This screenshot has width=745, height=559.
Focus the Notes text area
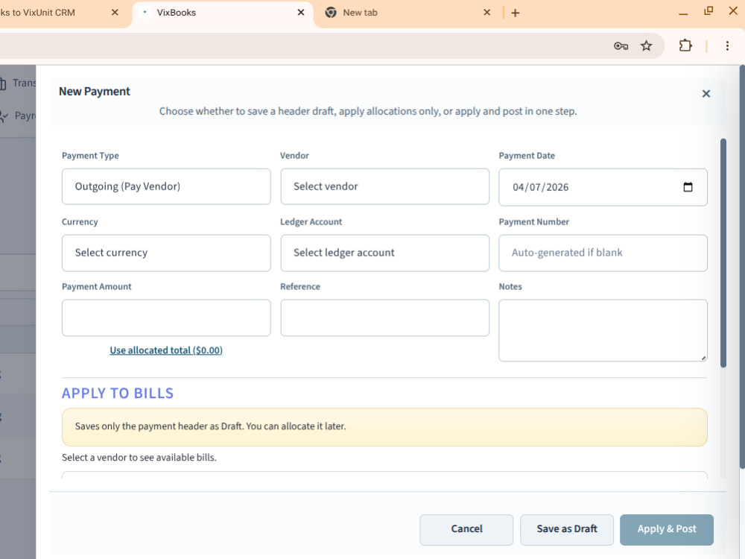[603, 330]
